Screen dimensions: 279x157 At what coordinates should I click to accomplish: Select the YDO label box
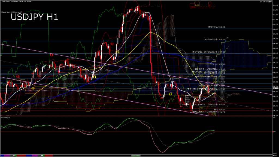coord(187,97)
